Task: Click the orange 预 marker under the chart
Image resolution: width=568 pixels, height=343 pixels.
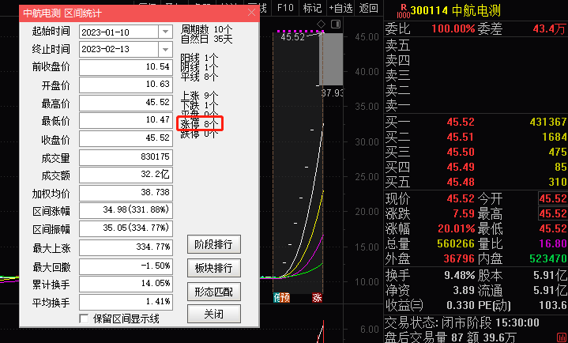Action: click(285, 298)
